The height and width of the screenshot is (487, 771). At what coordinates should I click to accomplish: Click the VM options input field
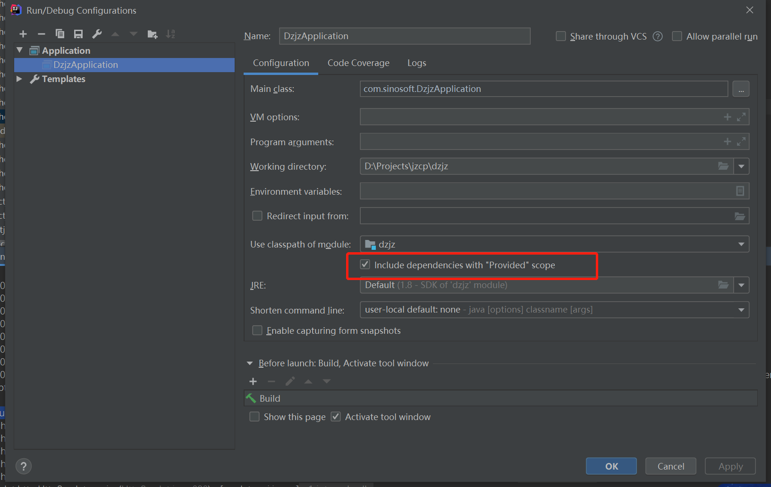(x=538, y=117)
